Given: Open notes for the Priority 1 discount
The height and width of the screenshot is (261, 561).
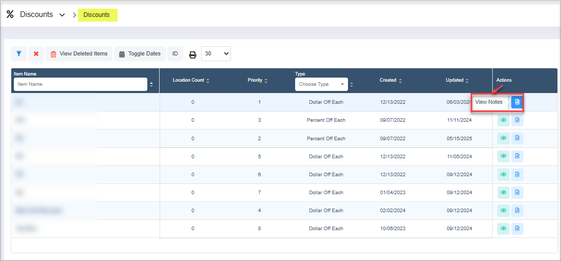Looking at the screenshot, I should pos(517,102).
